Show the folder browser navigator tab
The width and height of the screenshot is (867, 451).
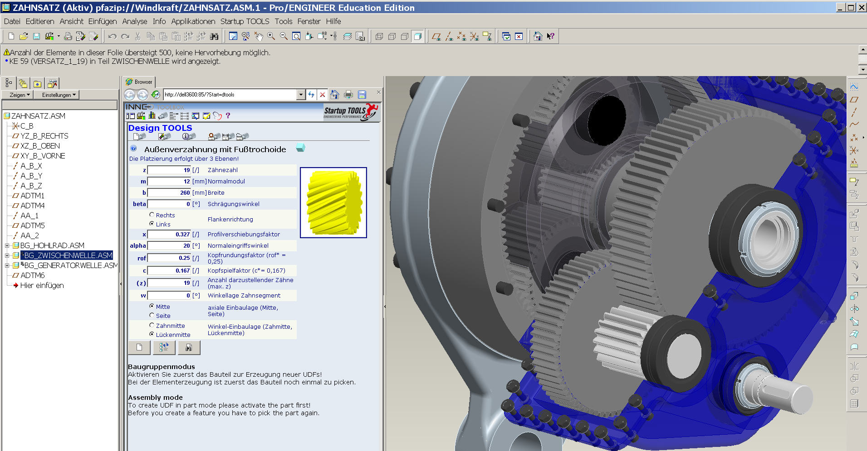click(x=23, y=83)
